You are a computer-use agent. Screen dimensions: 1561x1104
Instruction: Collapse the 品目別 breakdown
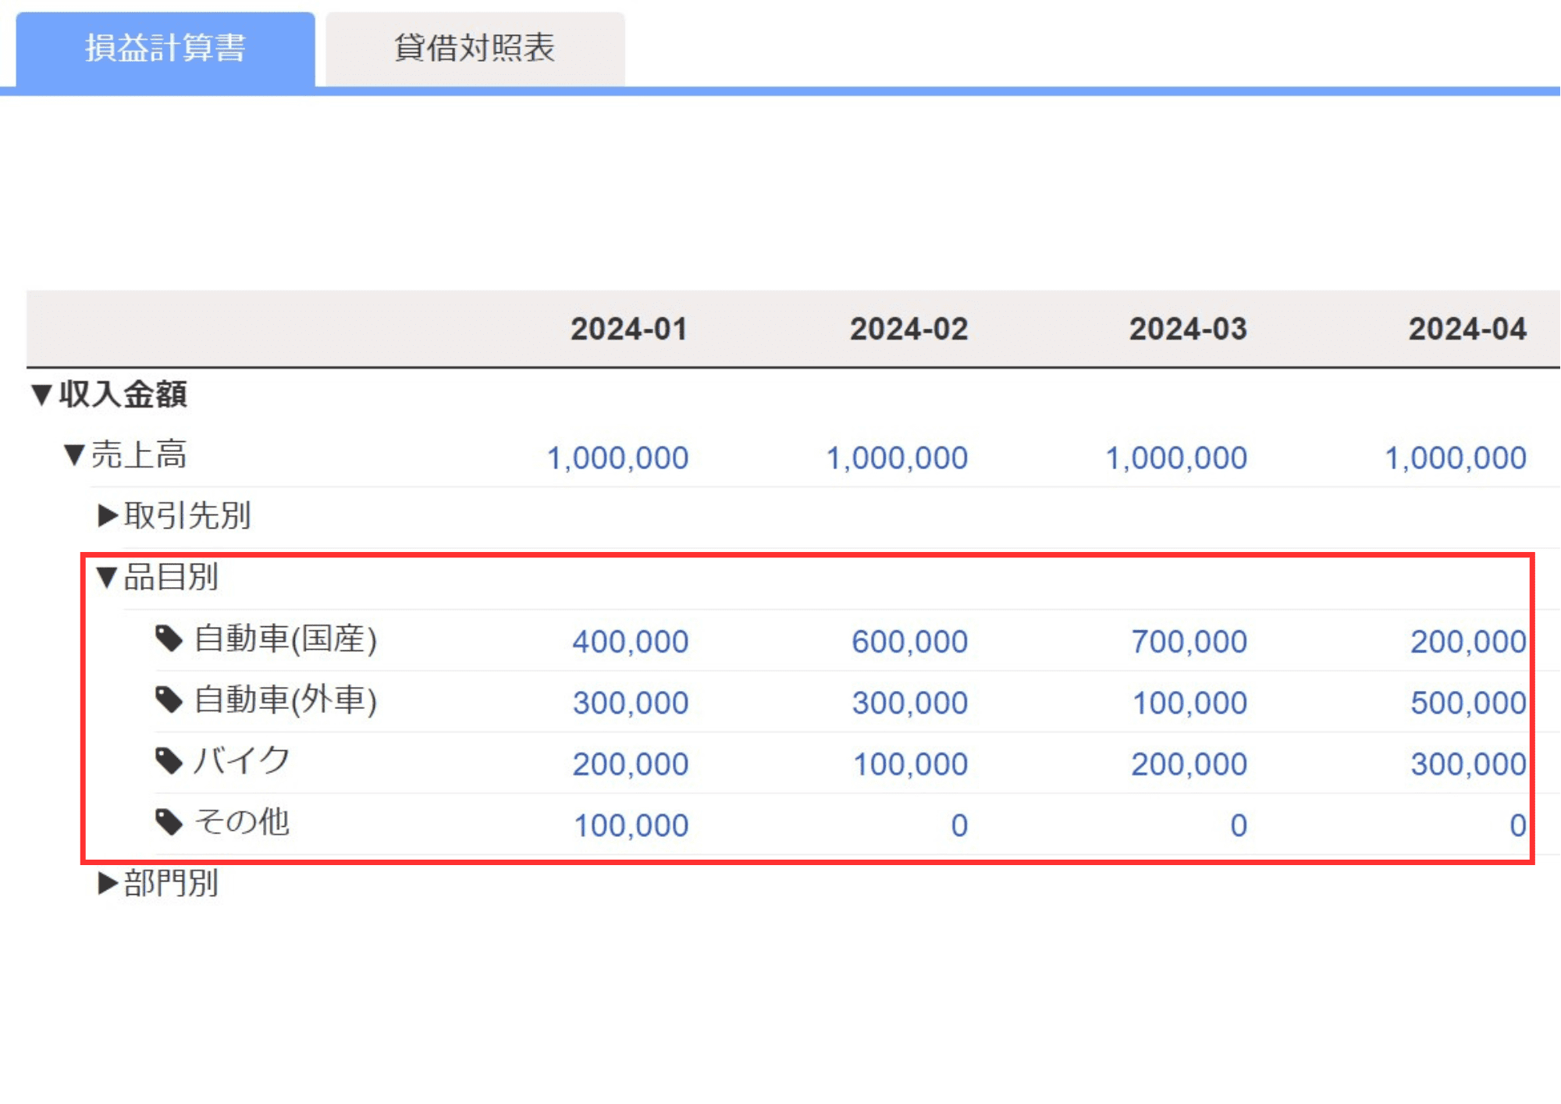click(107, 578)
